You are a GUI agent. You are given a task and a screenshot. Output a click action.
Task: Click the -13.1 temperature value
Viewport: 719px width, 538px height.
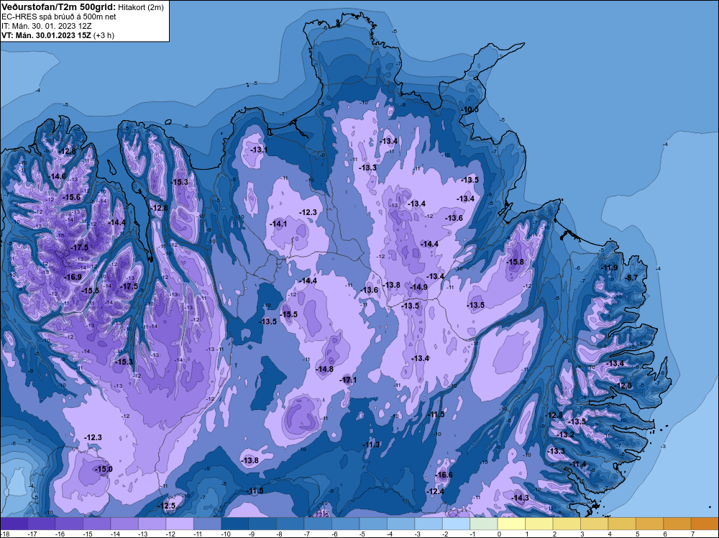(x=259, y=150)
